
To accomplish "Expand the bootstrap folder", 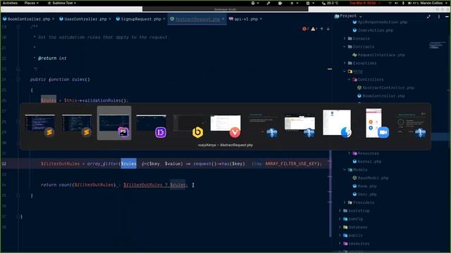I will click(340, 211).
